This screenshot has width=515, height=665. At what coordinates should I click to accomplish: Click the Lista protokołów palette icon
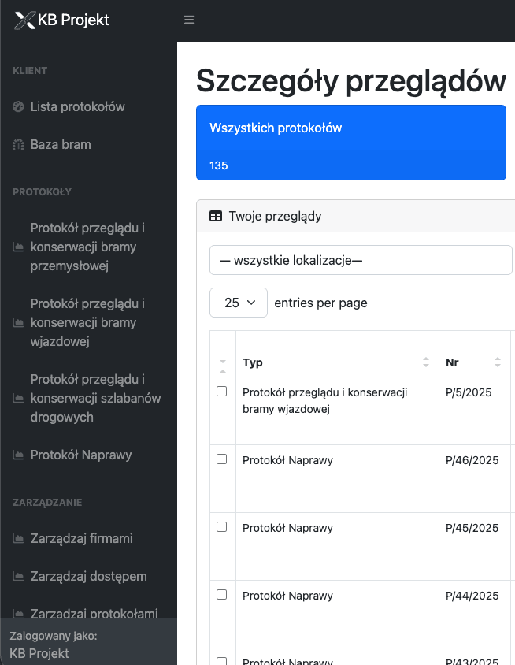(x=18, y=106)
